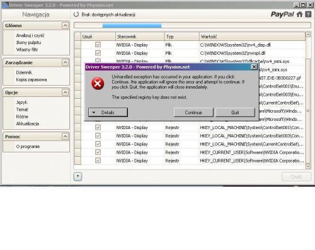Expand the Details button in error dialog
The width and height of the screenshot is (315, 250).
108,113
